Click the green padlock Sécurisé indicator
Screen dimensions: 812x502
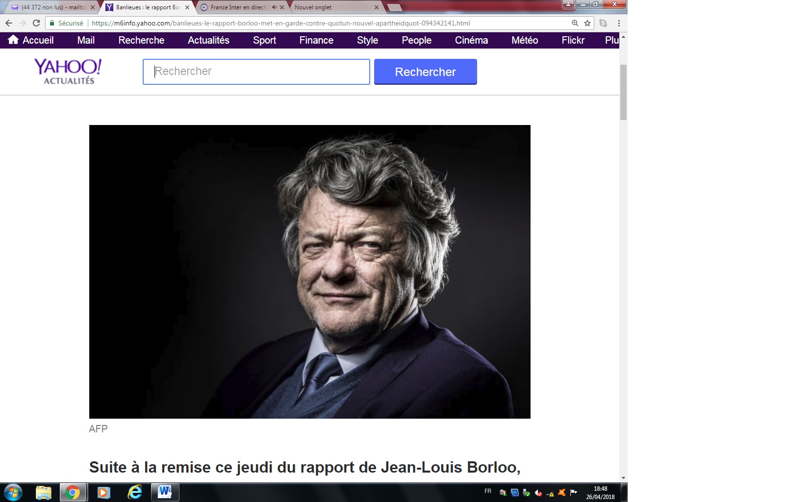click(x=67, y=23)
